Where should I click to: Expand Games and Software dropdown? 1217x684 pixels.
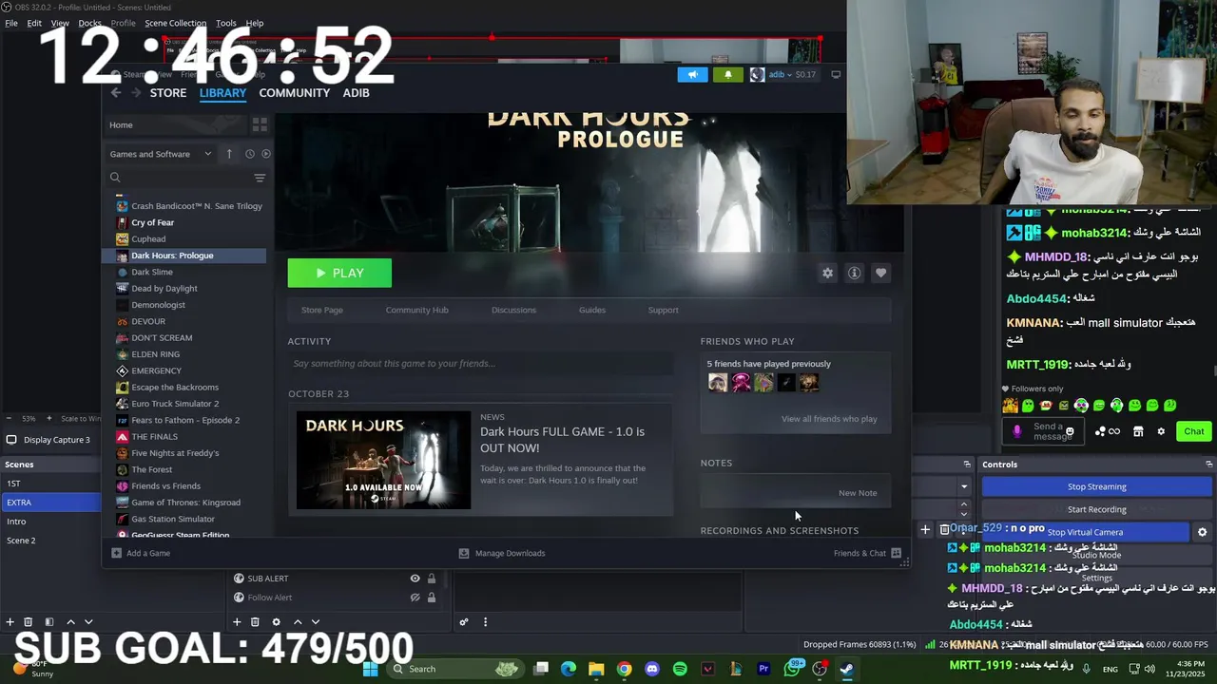click(160, 154)
